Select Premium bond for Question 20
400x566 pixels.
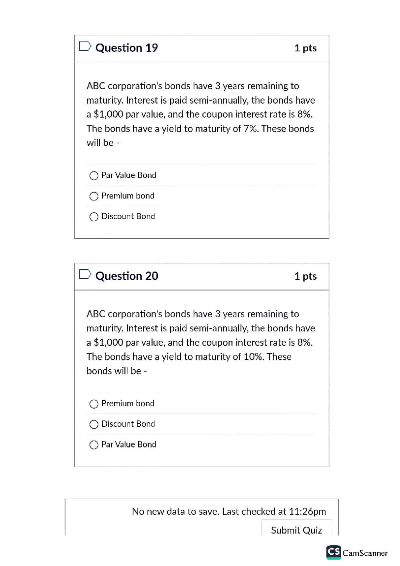[94, 404]
